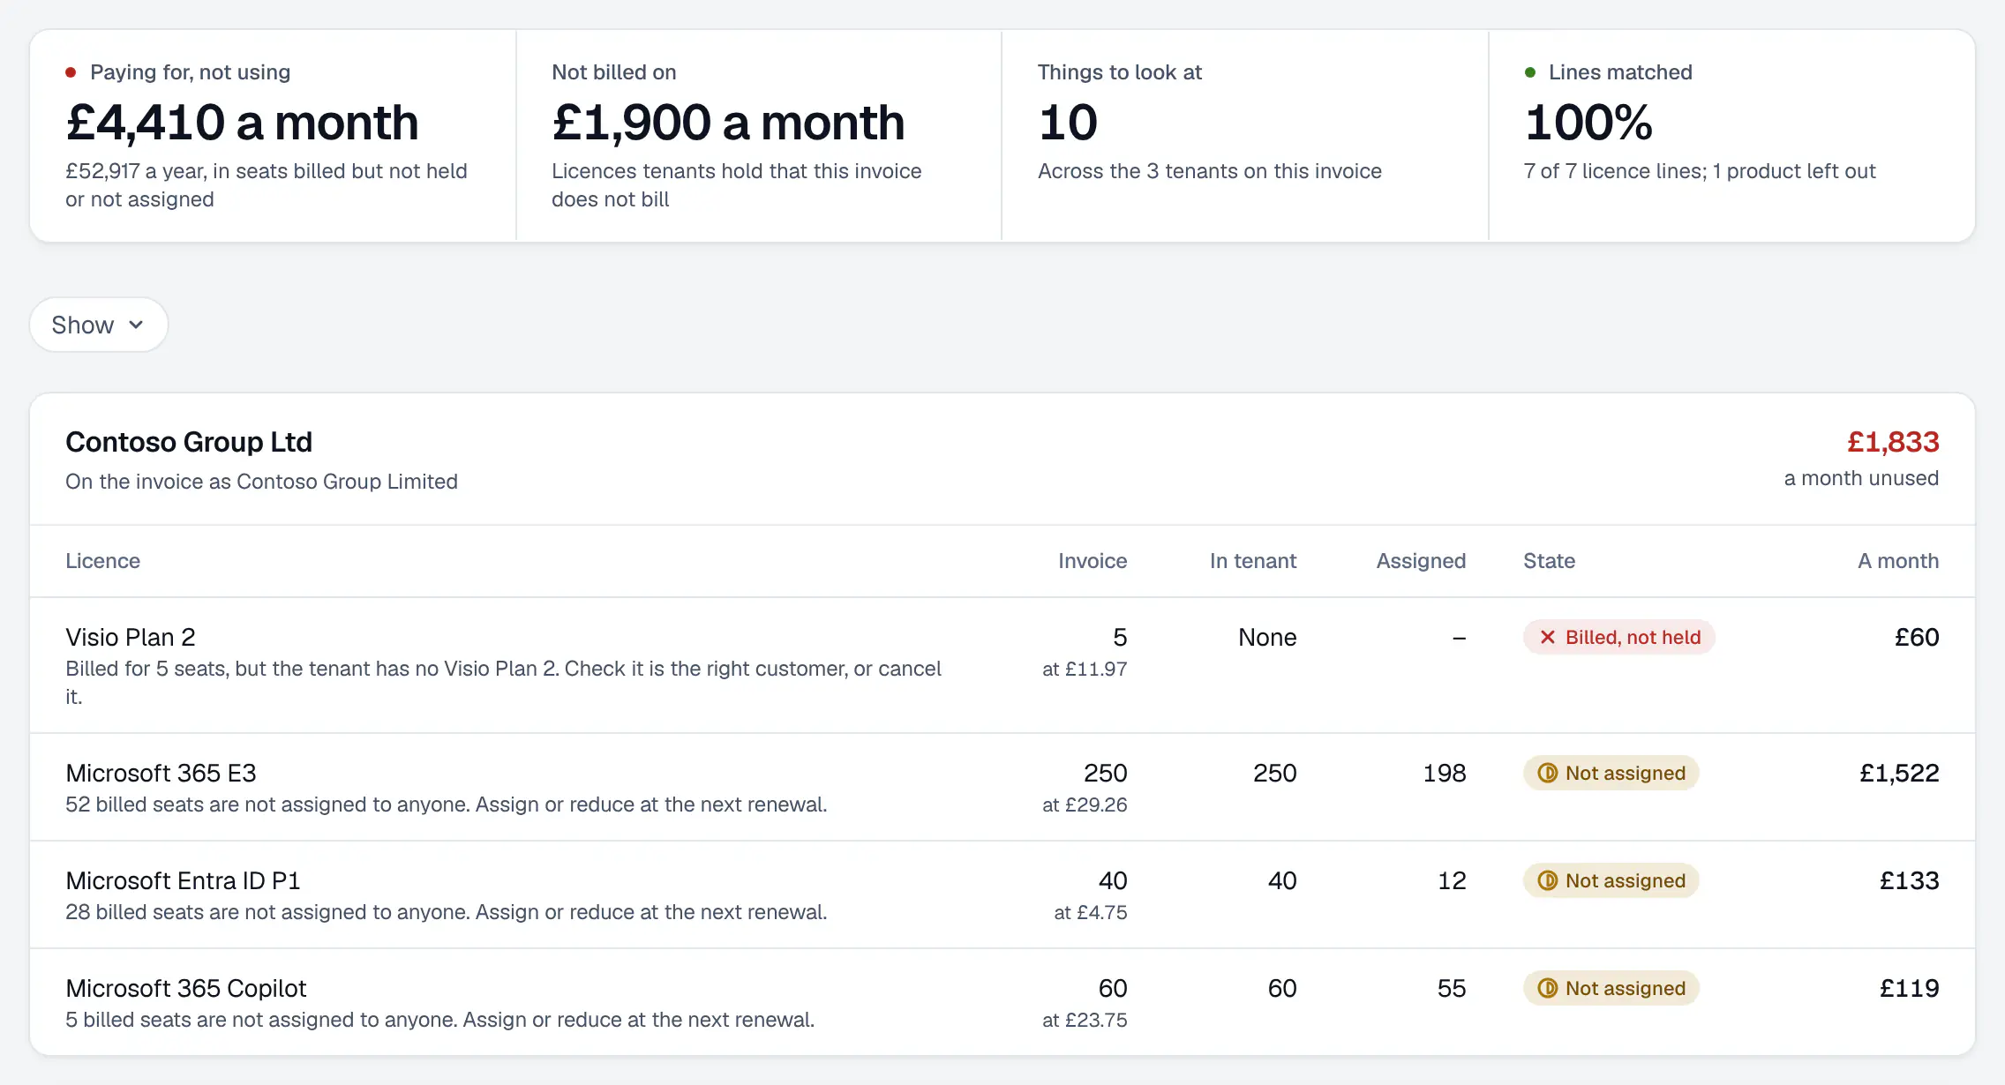Open the Show dropdown filter

(x=99, y=325)
